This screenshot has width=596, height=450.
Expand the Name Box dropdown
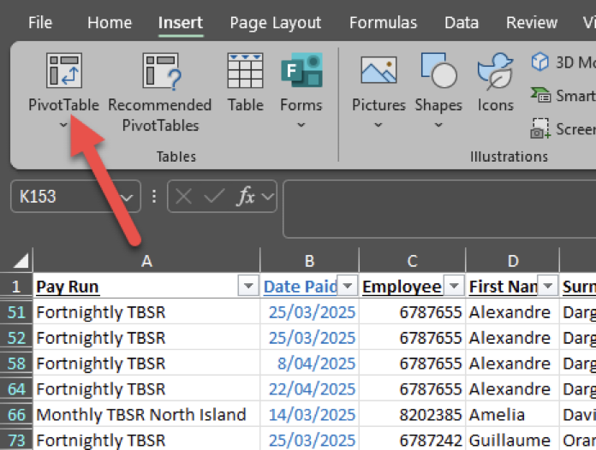click(128, 197)
